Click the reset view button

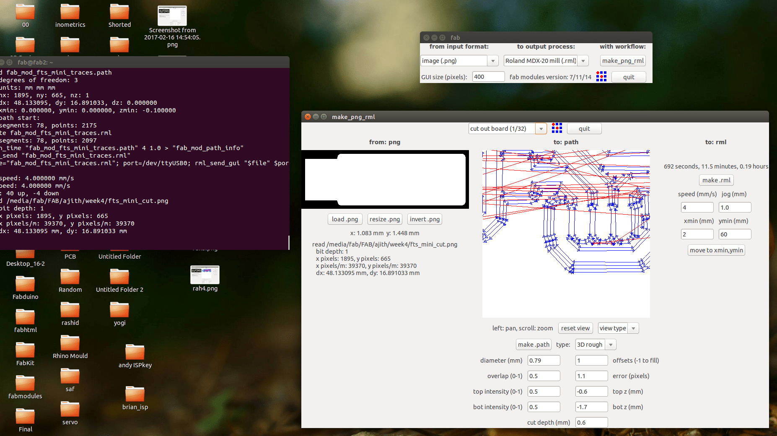(575, 328)
